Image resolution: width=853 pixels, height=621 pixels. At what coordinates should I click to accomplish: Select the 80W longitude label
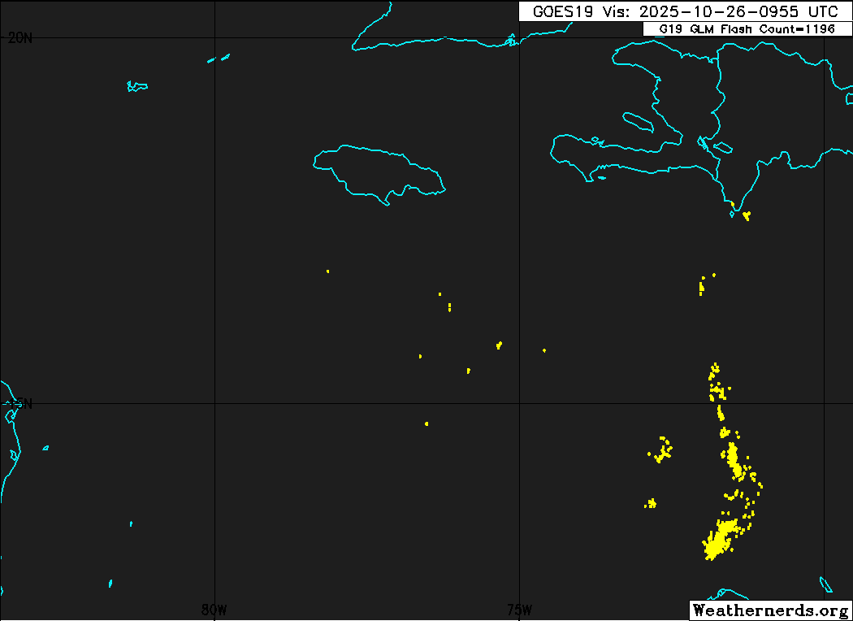(x=214, y=610)
